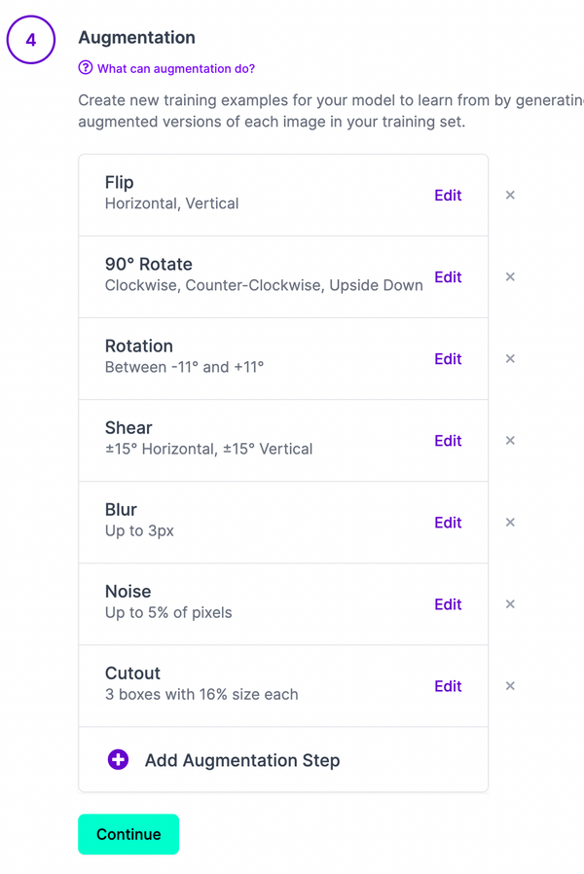Screen dimensions: 584x874
Task: Edit the 90° Rotate options
Action: tap(448, 276)
